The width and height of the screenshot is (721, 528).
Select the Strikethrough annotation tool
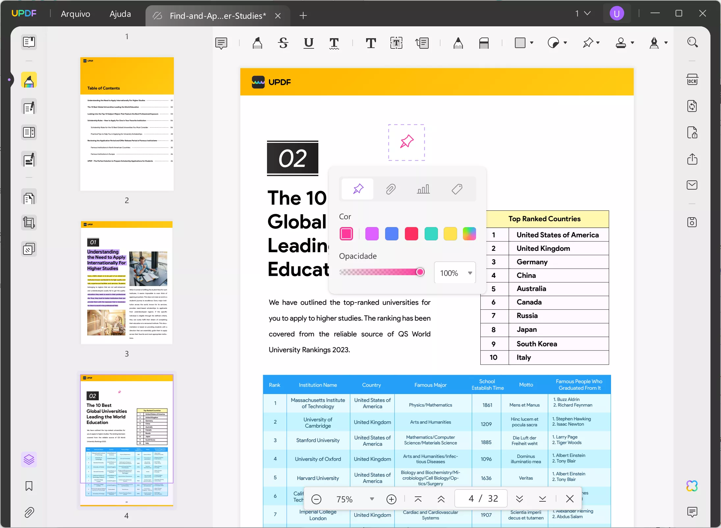[x=283, y=43]
